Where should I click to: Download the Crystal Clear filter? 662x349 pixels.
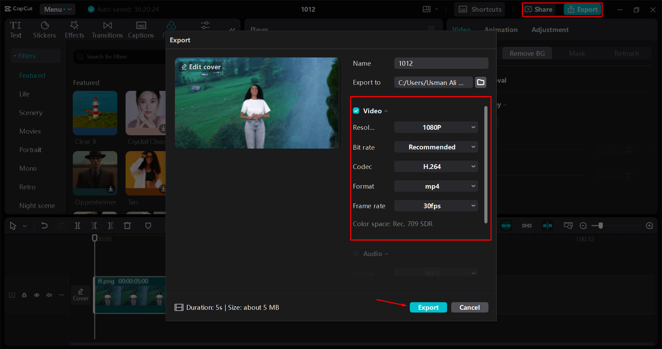point(163,128)
